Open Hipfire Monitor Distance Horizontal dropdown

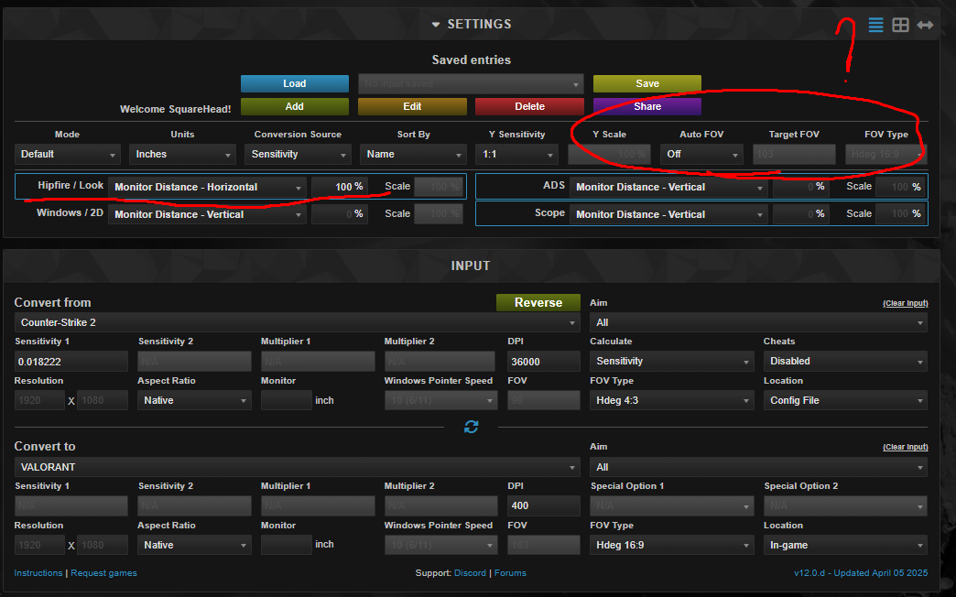207,186
